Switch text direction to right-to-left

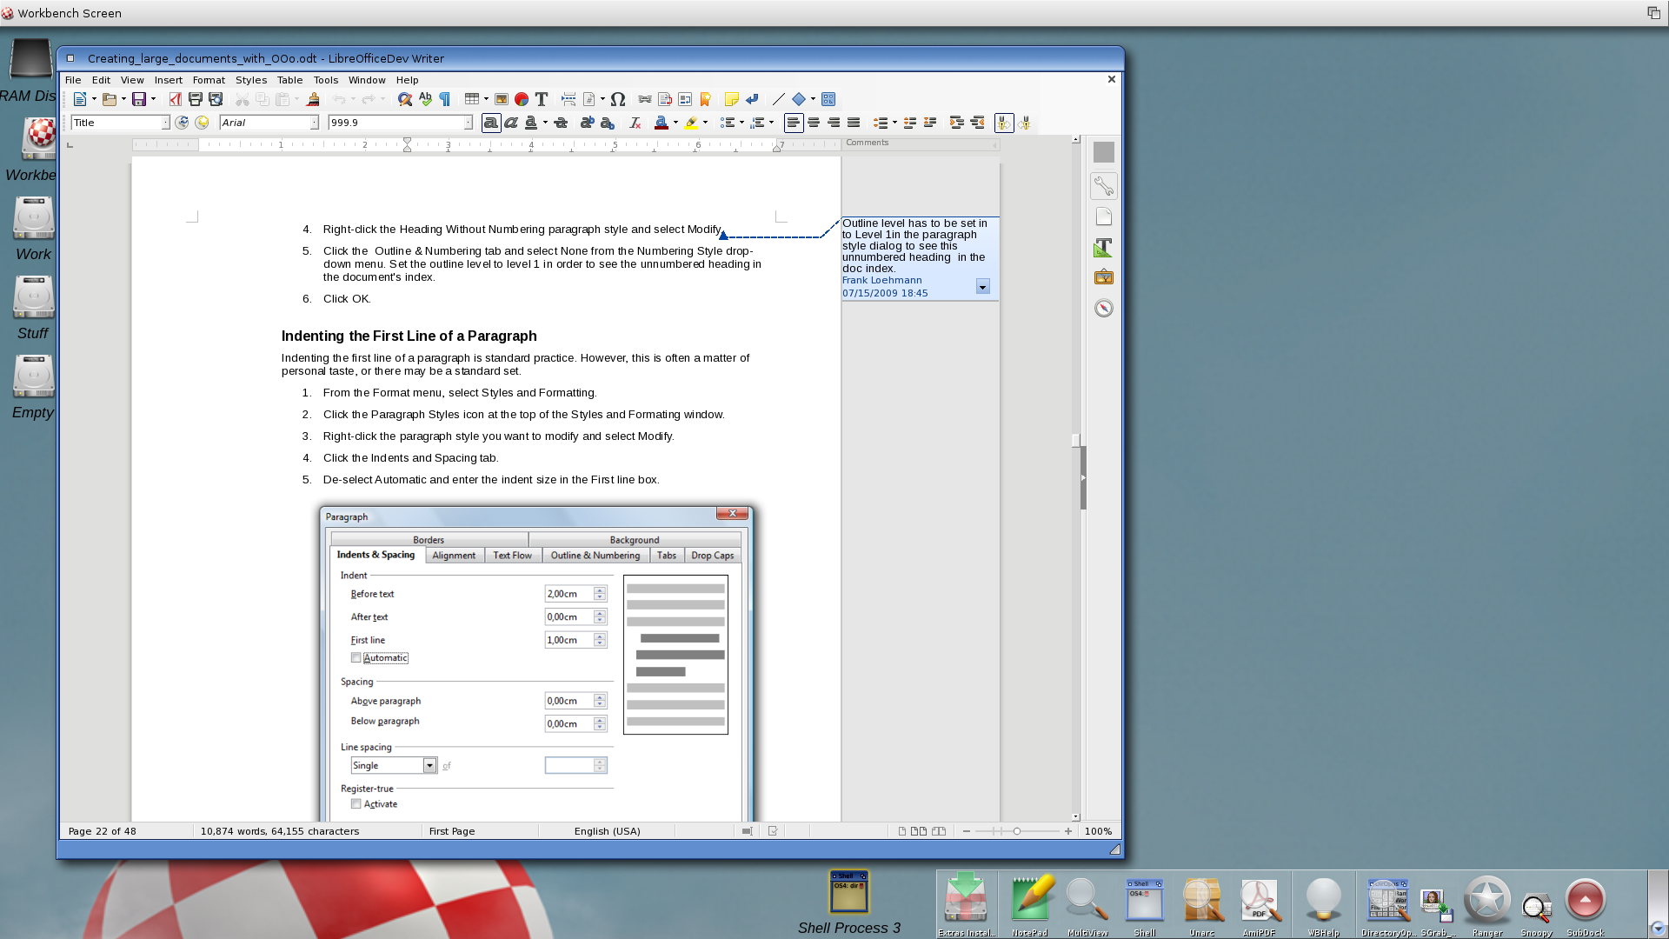pos(1024,123)
